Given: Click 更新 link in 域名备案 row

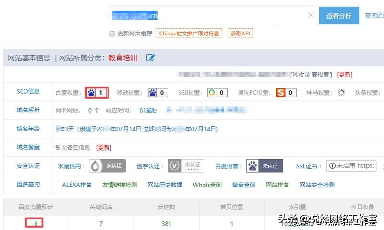Looking at the screenshot, I should click(104, 148).
